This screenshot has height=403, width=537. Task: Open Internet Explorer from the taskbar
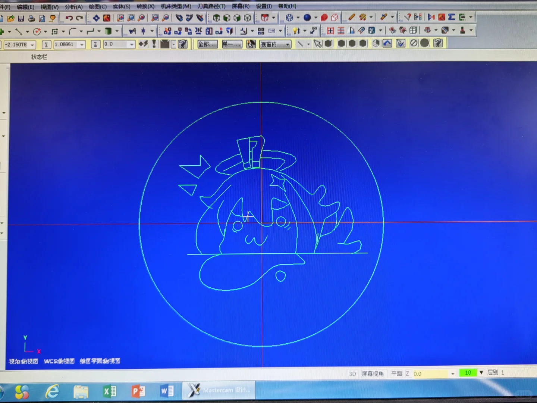[52, 391]
